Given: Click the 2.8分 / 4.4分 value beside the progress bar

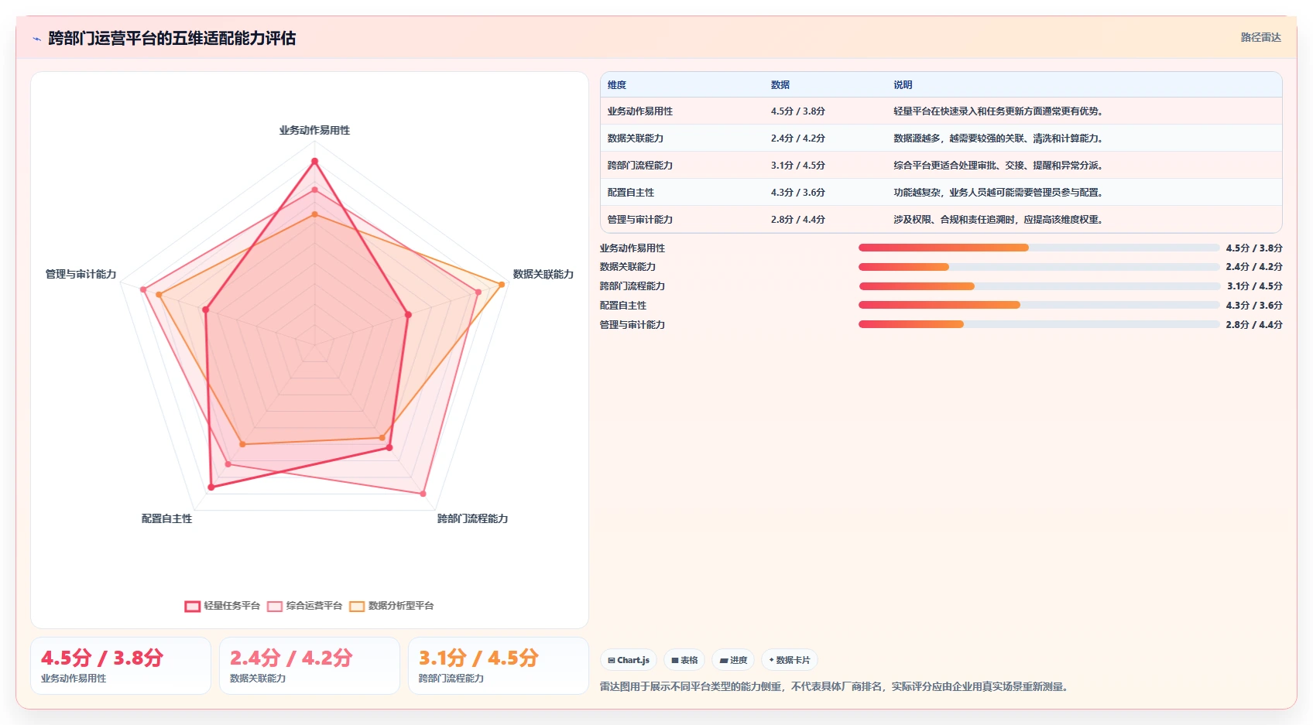Looking at the screenshot, I should tap(1254, 325).
